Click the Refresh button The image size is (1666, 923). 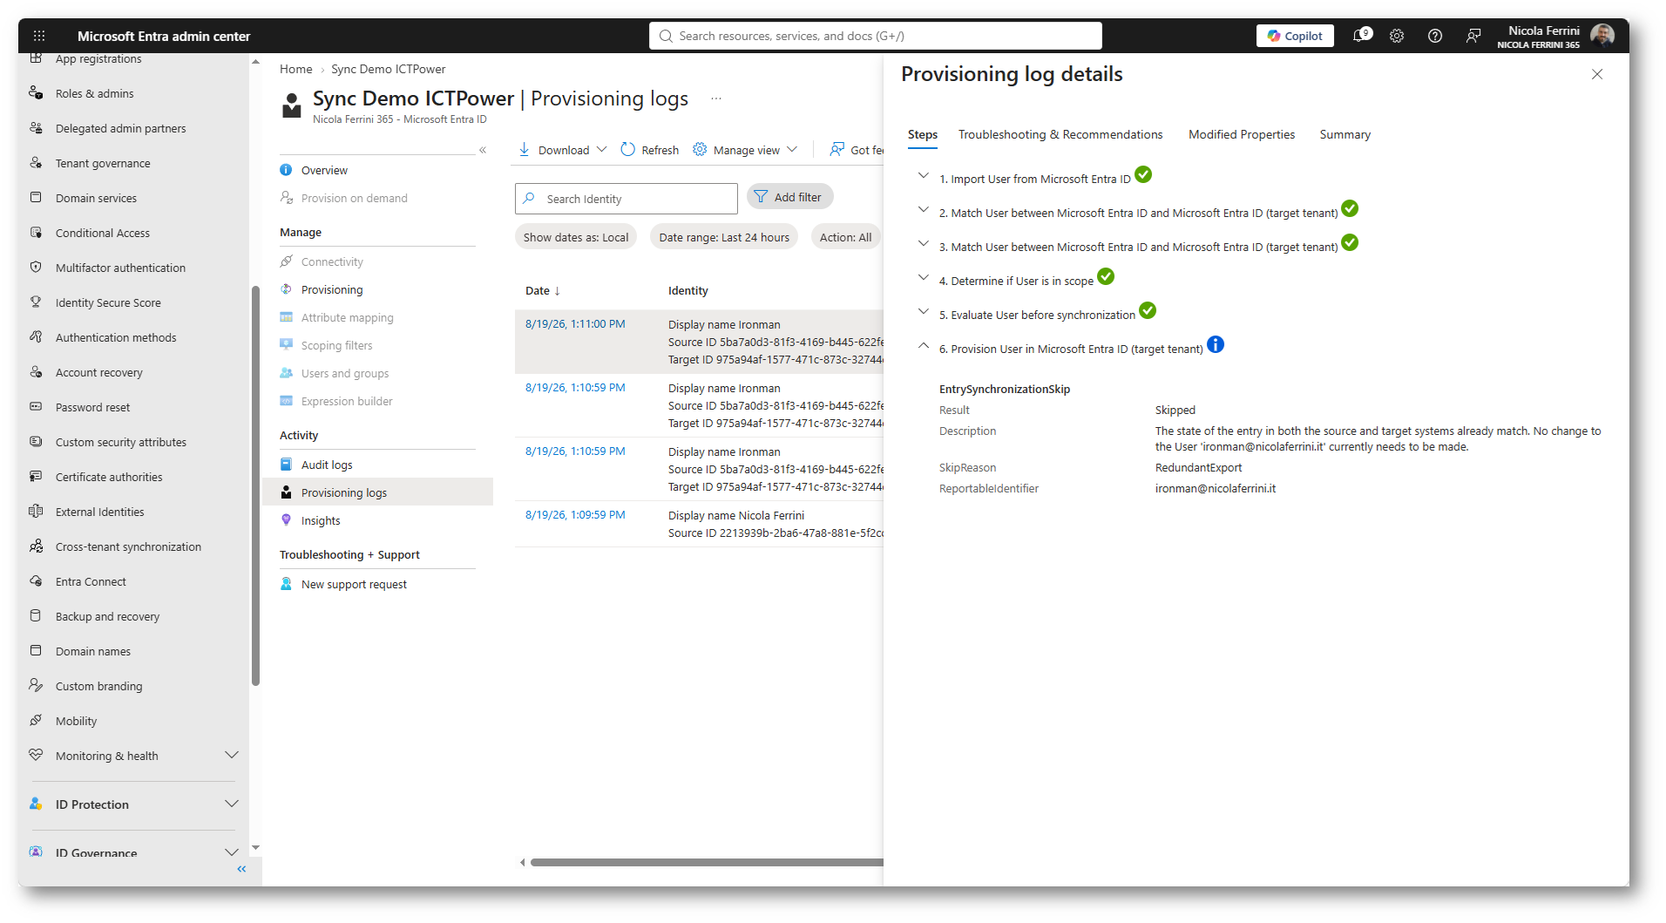(650, 150)
